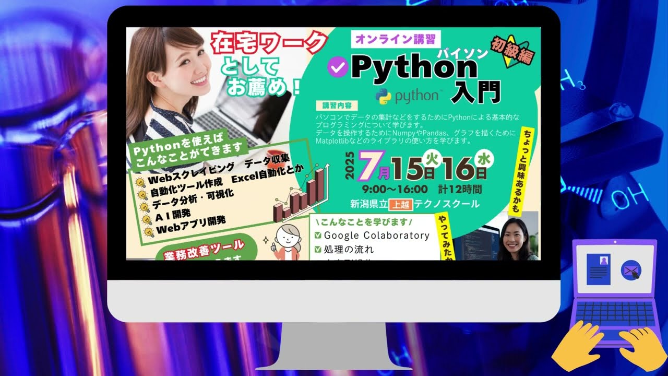Image resolution: width=668 pixels, height=376 pixels.
Task: Click the lightbulb icon beside Webスクレイピング
Action: [x=140, y=182]
